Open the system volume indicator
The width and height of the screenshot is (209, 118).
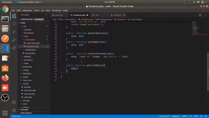198,2
